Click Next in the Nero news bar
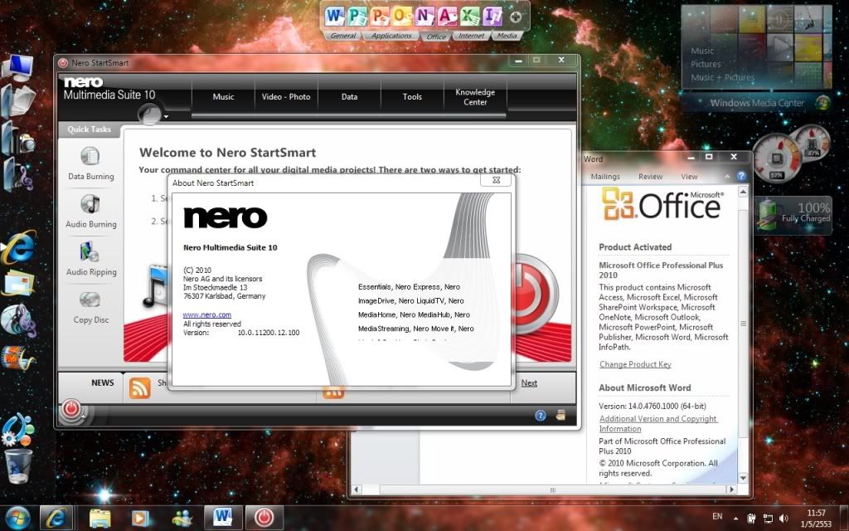The width and height of the screenshot is (849, 531). tap(529, 382)
